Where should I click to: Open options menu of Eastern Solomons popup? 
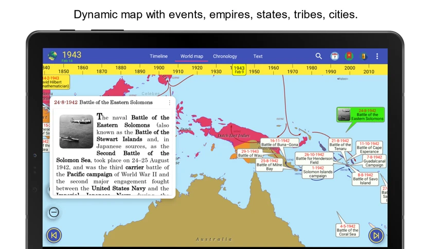169,102
